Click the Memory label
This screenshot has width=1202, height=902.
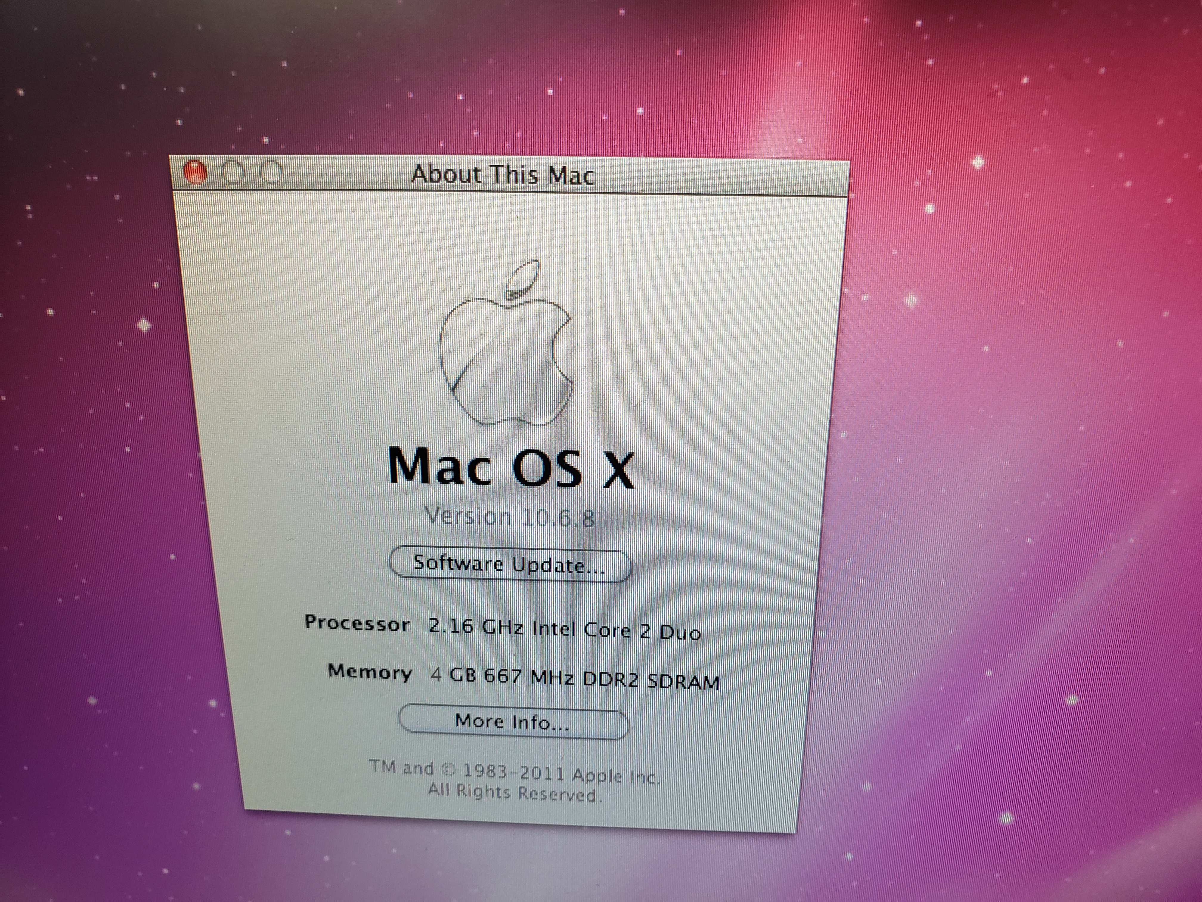pos(370,672)
